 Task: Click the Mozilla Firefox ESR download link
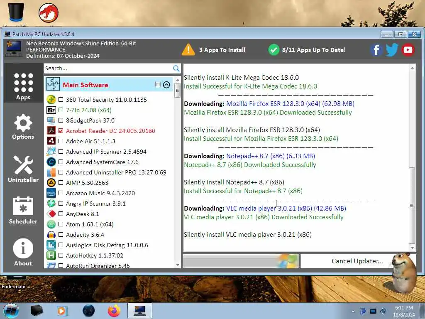(x=290, y=103)
